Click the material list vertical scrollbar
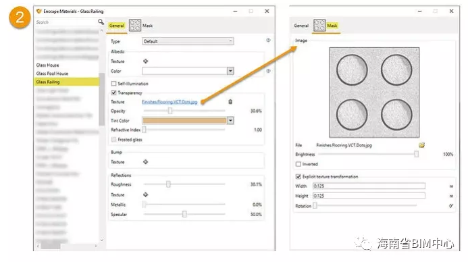The width and height of the screenshot is (468, 262). pyautogui.click(x=102, y=99)
